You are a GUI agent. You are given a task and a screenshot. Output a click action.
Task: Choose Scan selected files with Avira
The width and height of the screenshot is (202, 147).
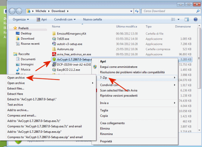pyautogui.click(x=119, y=91)
